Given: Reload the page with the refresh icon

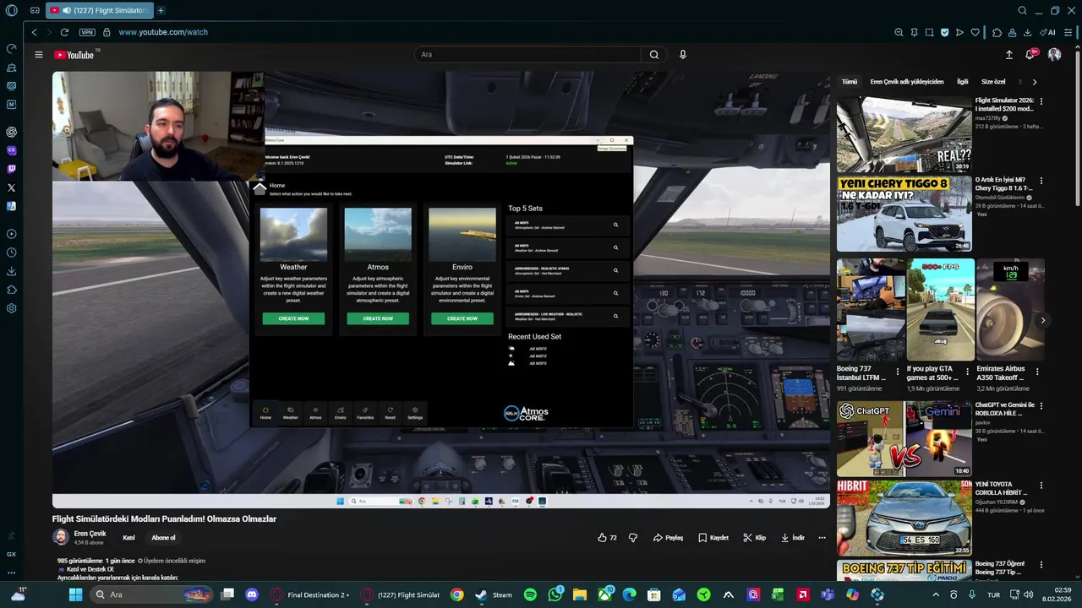Looking at the screenshot, I should click(x=64, y=32).
